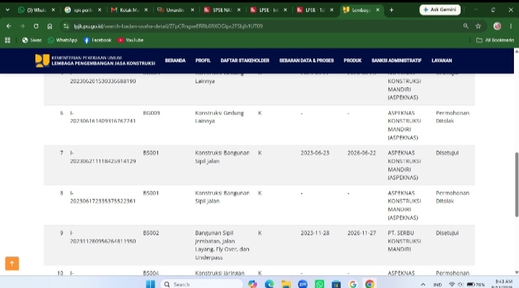Open the zoom magnifier icon in the address bar
The image size is (519, 288).
(x=466, y=26)
